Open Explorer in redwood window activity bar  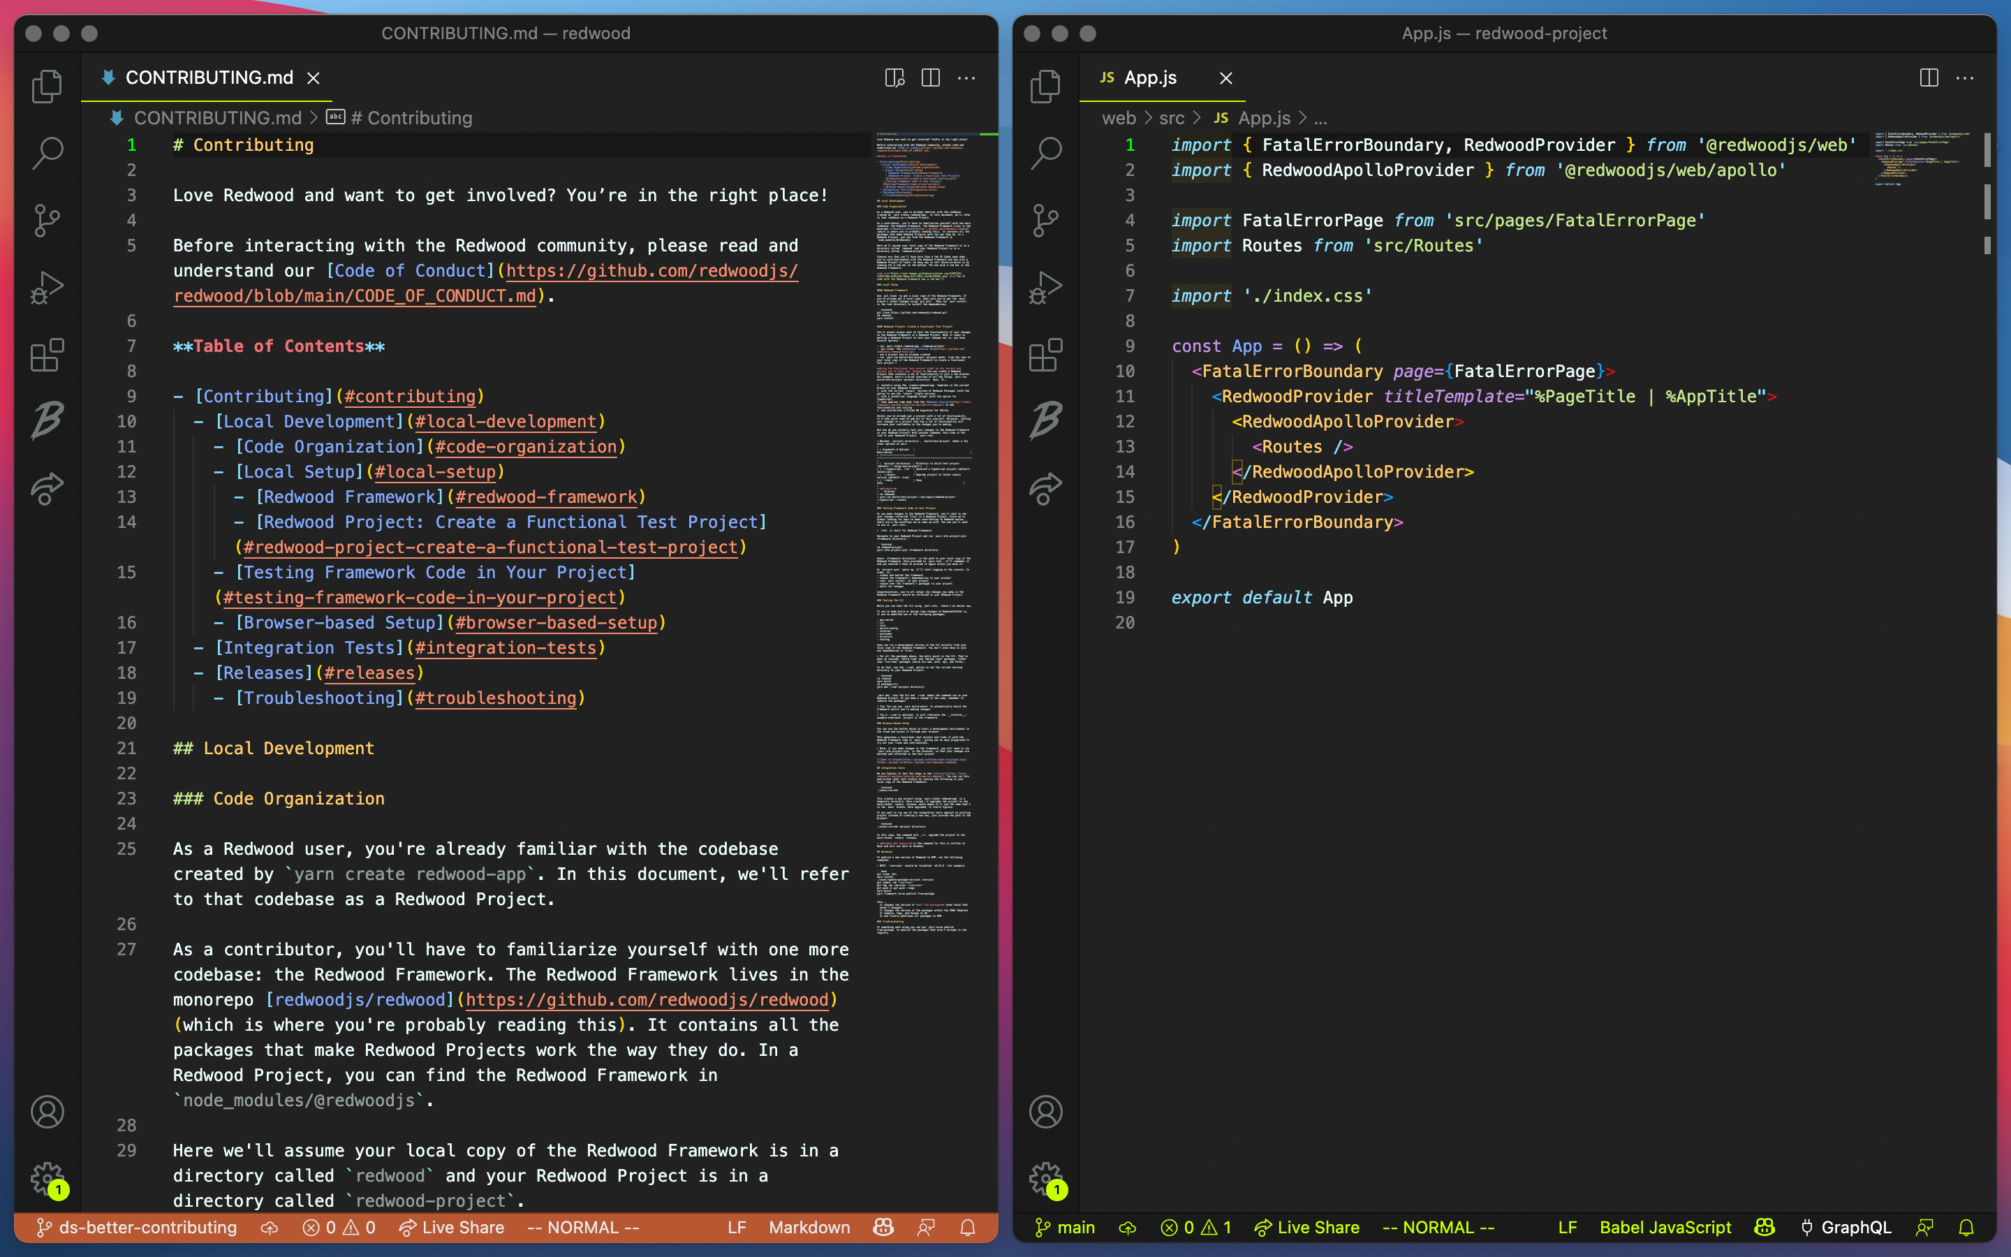47,87
